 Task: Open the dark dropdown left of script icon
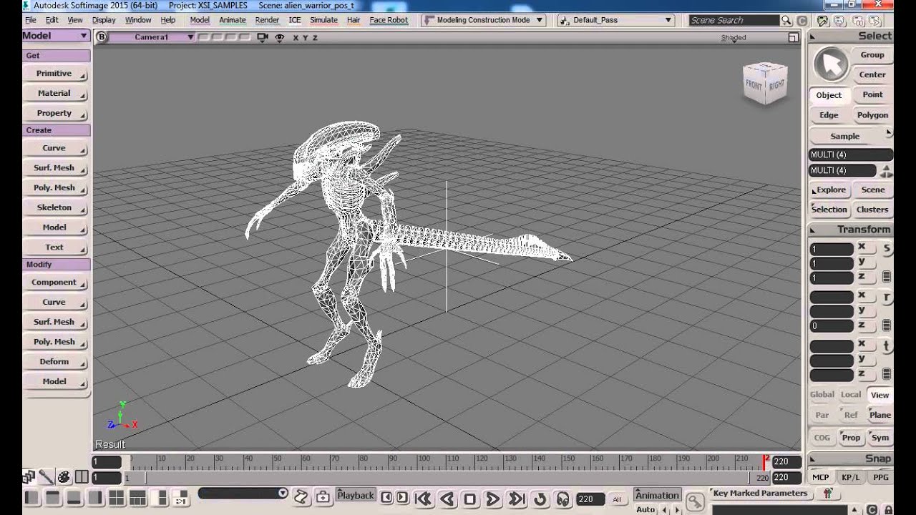(243, 494)
